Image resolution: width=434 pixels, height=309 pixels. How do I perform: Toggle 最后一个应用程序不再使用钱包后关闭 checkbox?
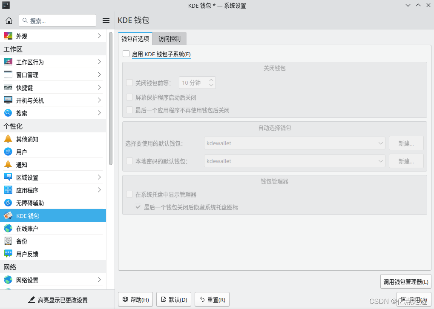click(x=129, y=110)
